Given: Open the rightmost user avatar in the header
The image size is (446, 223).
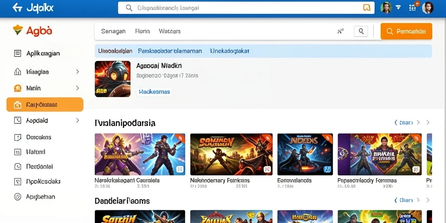Looking at the screenshot, I should pos(428,8).
